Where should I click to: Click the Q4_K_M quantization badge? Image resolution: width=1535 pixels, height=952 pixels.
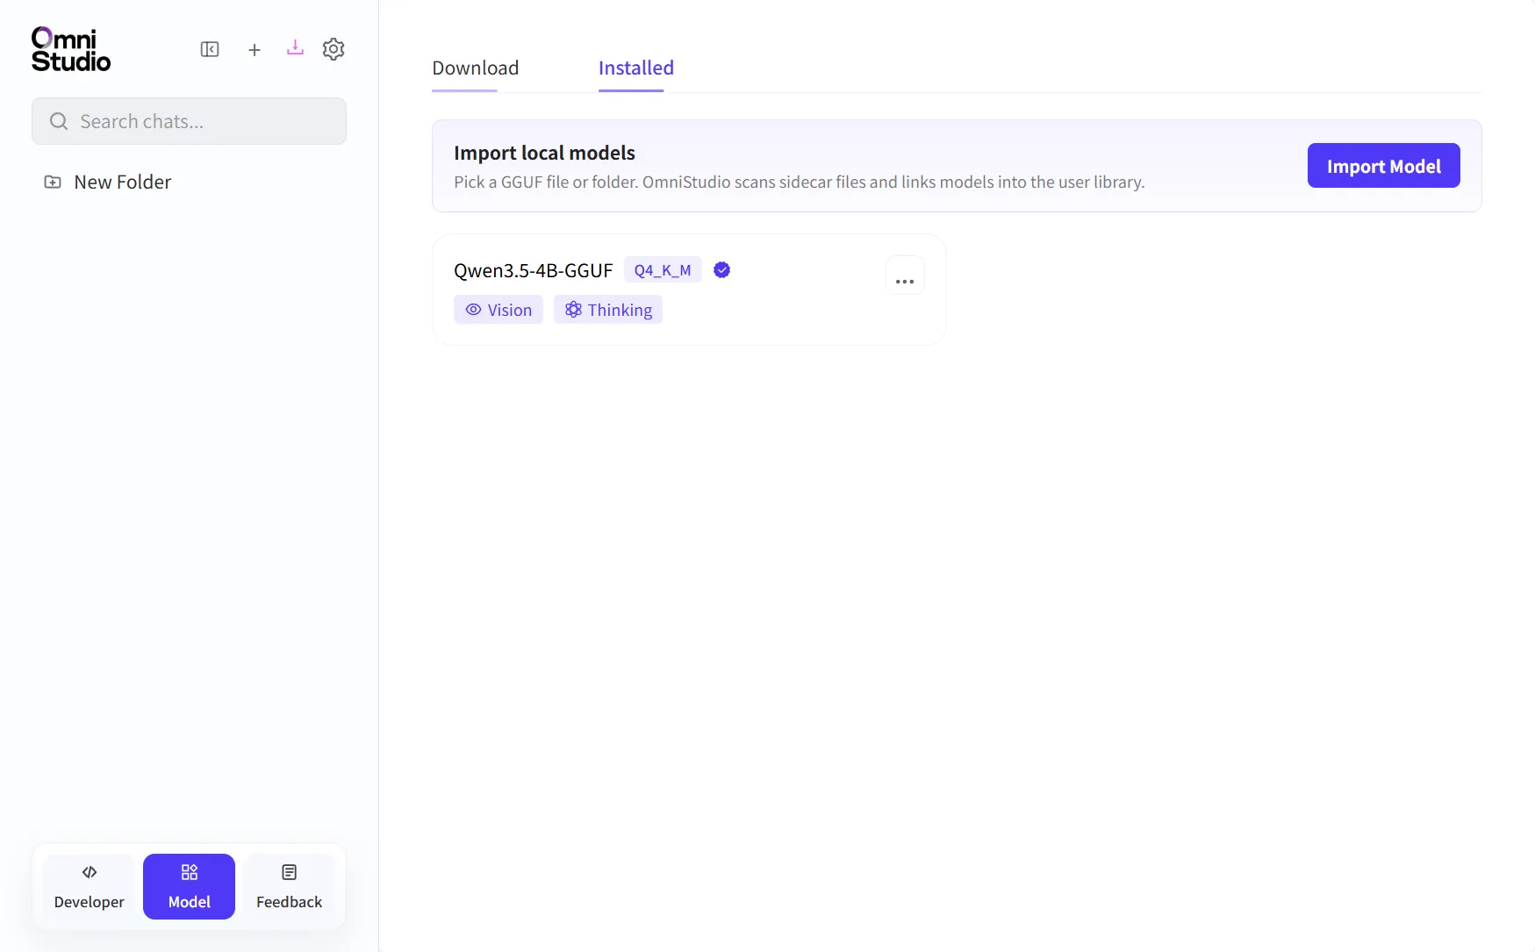point(663,270)
